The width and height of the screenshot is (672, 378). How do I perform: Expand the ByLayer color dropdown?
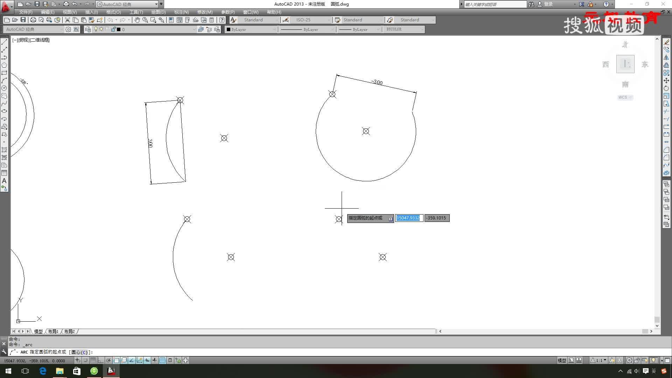[x=274, y=29]
